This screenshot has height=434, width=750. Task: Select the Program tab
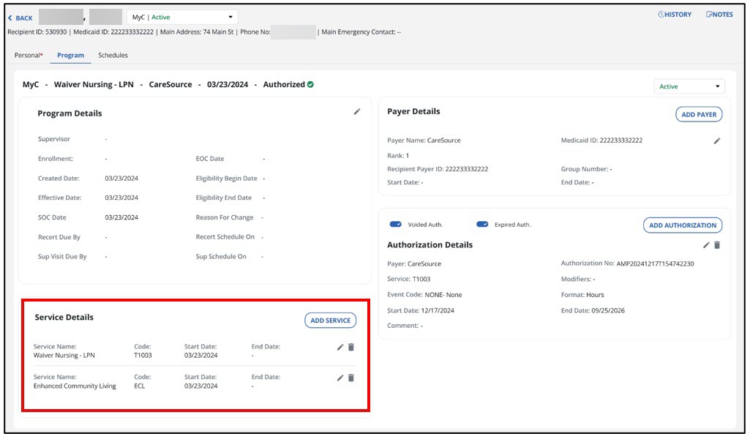71,56
